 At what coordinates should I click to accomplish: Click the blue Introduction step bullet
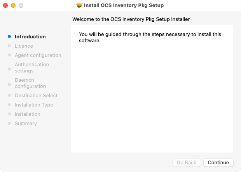(x=9, y=36)
